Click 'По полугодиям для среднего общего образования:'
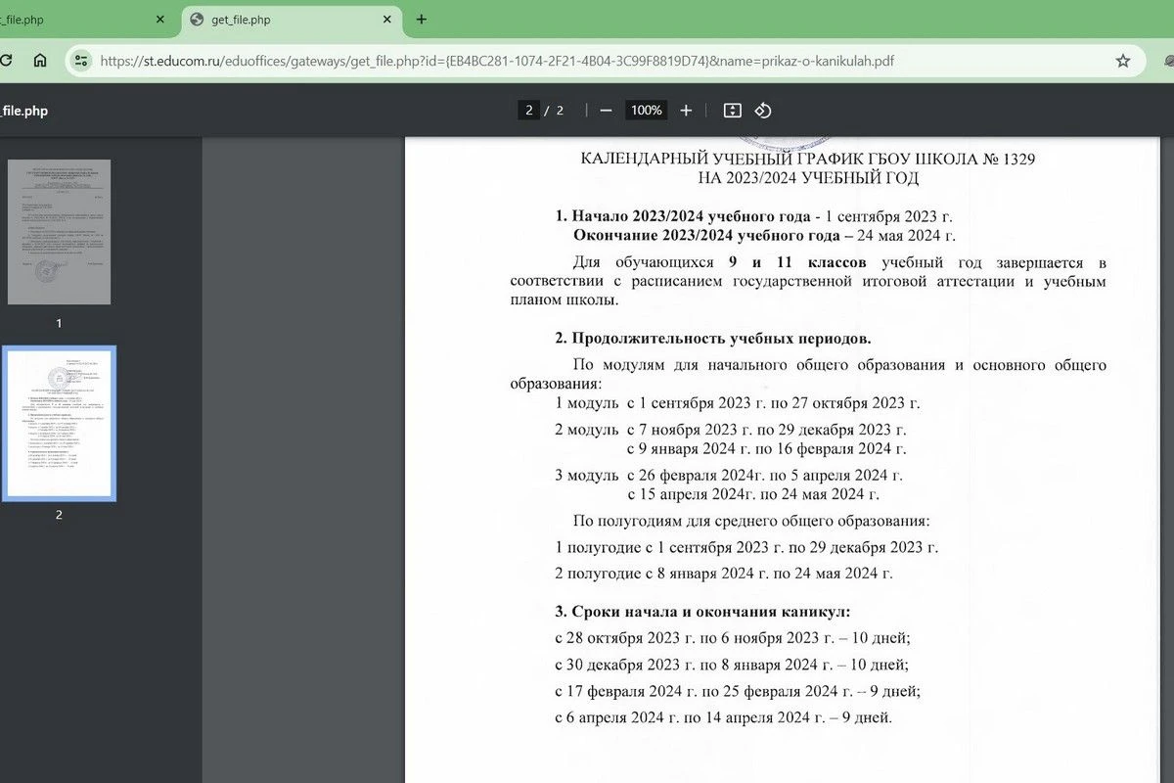Viewport: 1174px width, 783px height. tap(751, 521)
